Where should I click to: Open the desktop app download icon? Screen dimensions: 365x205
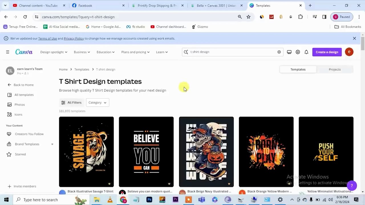[x=289, y=52]
